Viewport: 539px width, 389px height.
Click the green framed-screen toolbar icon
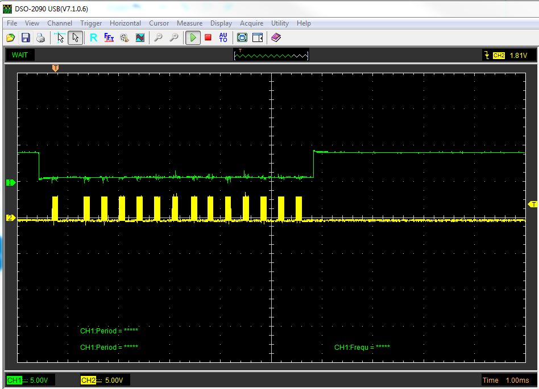(242, 37)
